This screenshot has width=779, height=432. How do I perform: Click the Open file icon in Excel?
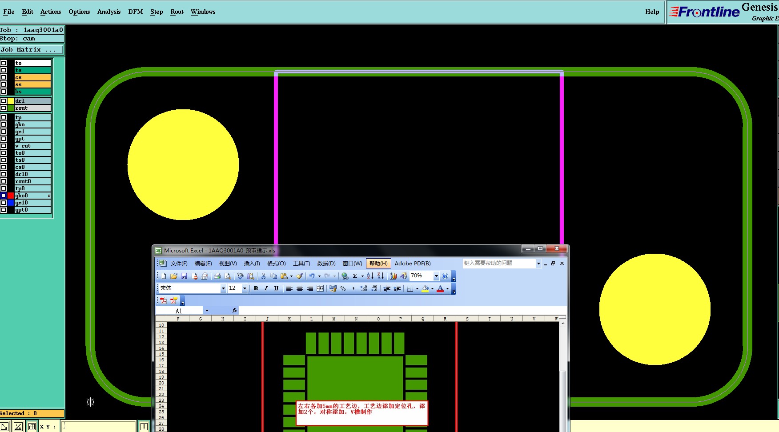tap(174, 276)
